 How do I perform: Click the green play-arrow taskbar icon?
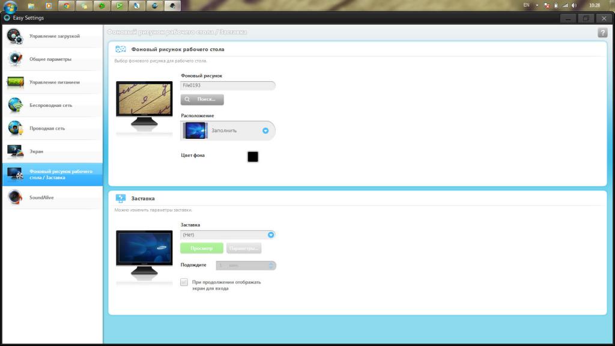[120, 5]
